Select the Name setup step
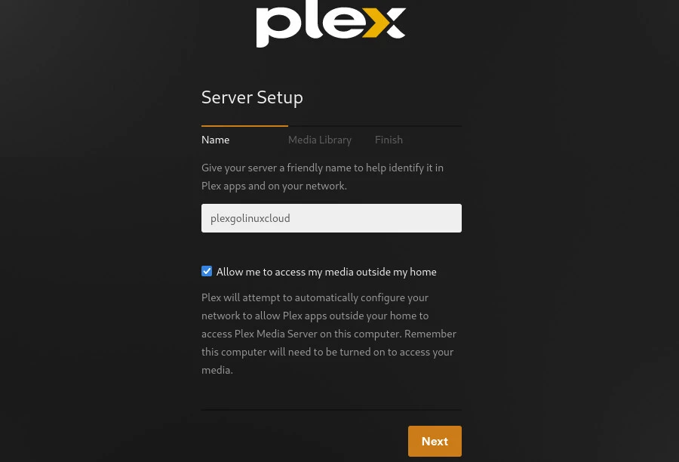The image size is (679, 462). [215, 140]
